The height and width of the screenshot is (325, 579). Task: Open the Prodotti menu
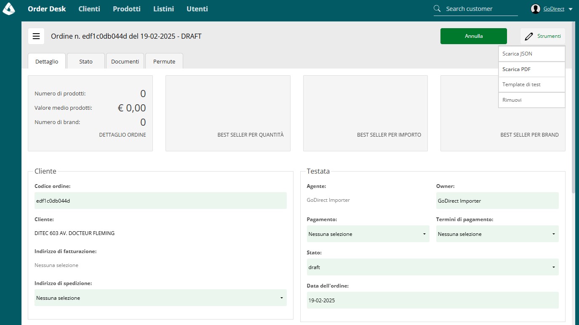pyautogui.click(x=127, y=9)
